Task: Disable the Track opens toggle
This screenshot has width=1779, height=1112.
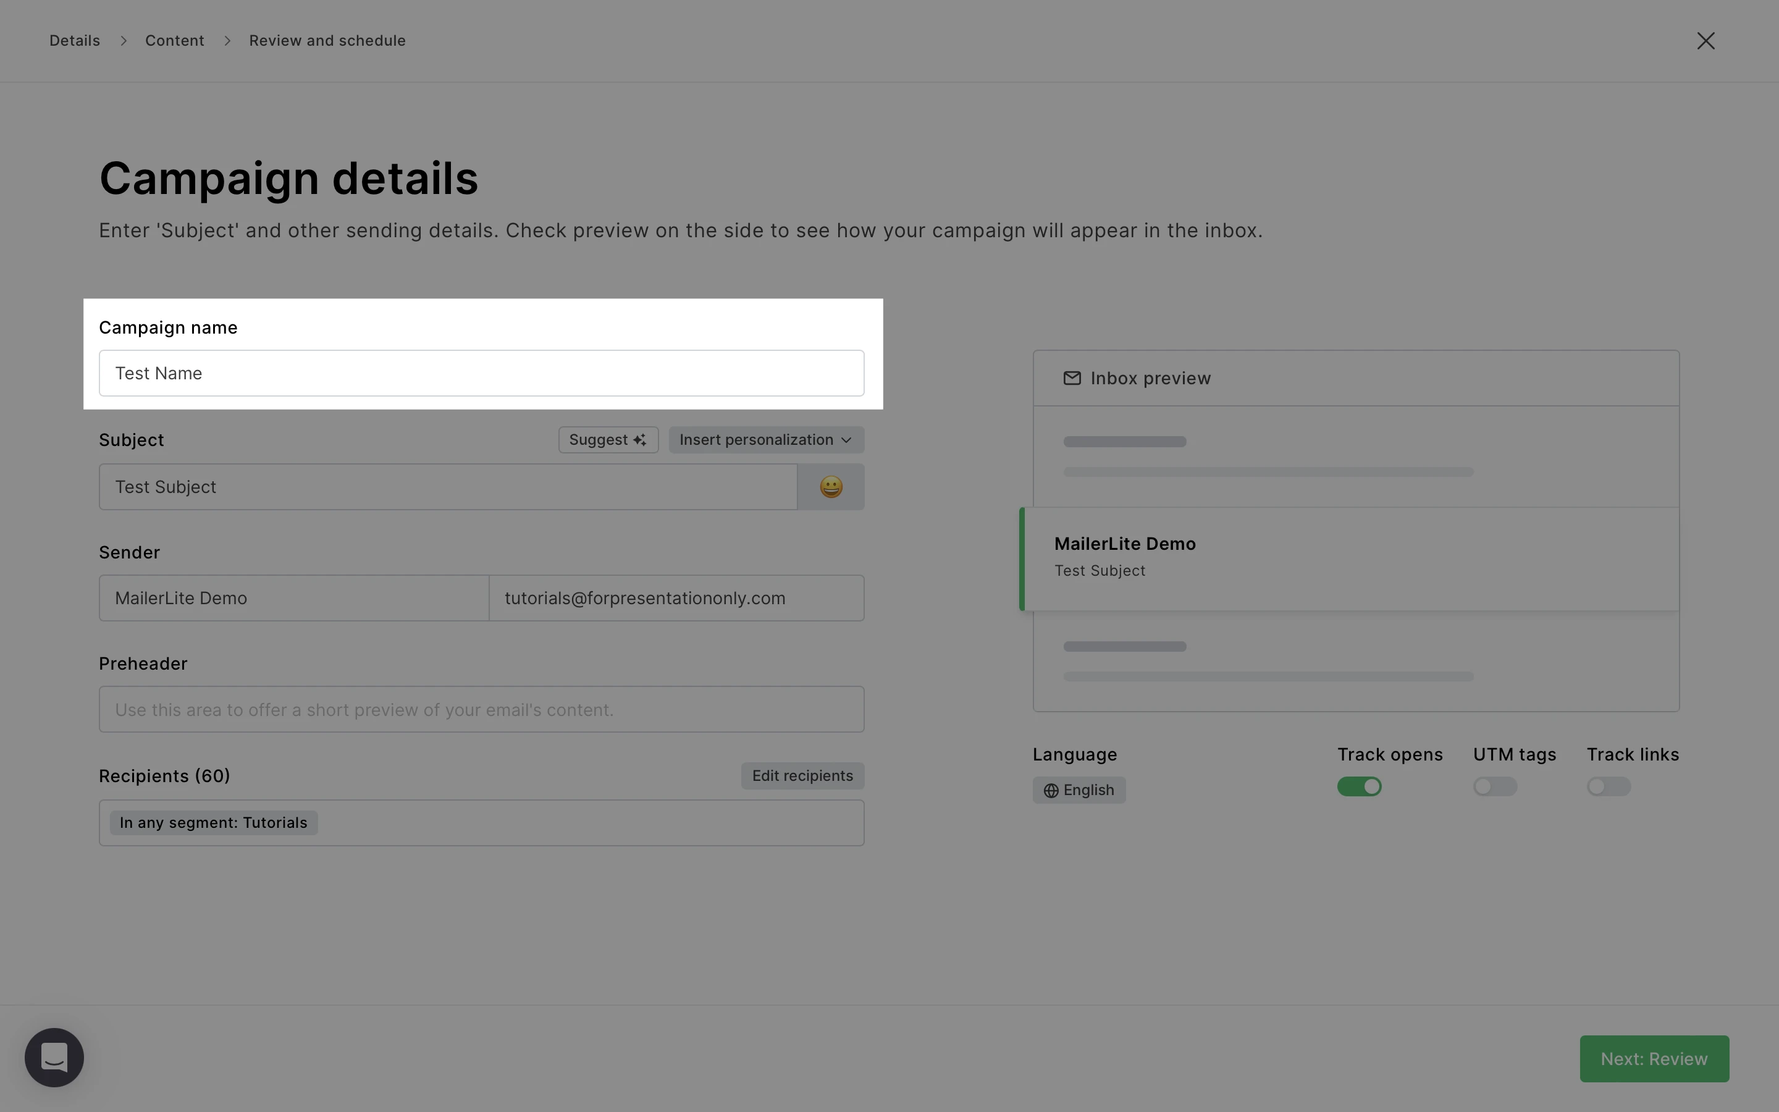Action: (x=1358, y=787)
